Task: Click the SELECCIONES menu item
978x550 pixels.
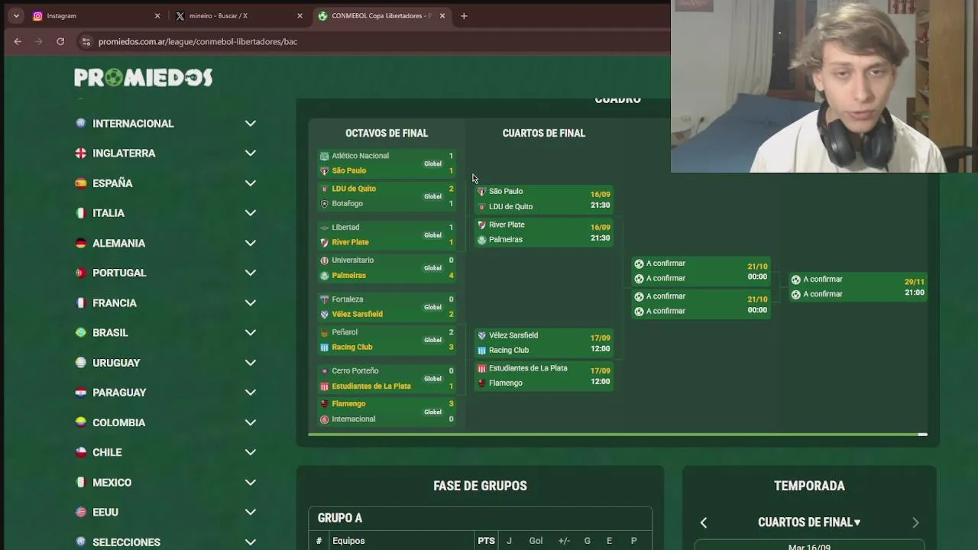Action: pyautogui.click(x=126, y=542)
